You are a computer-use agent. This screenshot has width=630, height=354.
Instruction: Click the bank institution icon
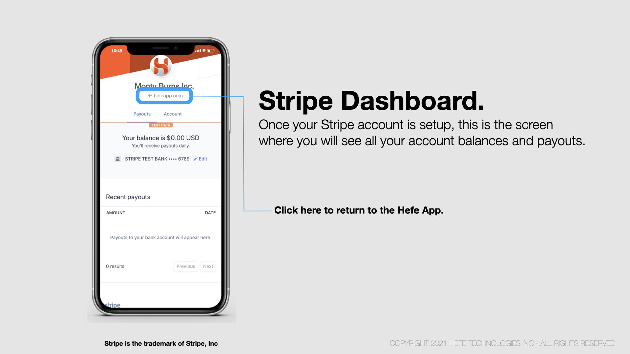point(118,159)
